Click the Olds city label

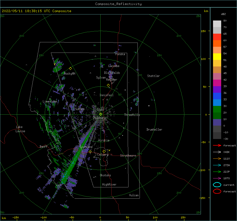coord(100,110)
